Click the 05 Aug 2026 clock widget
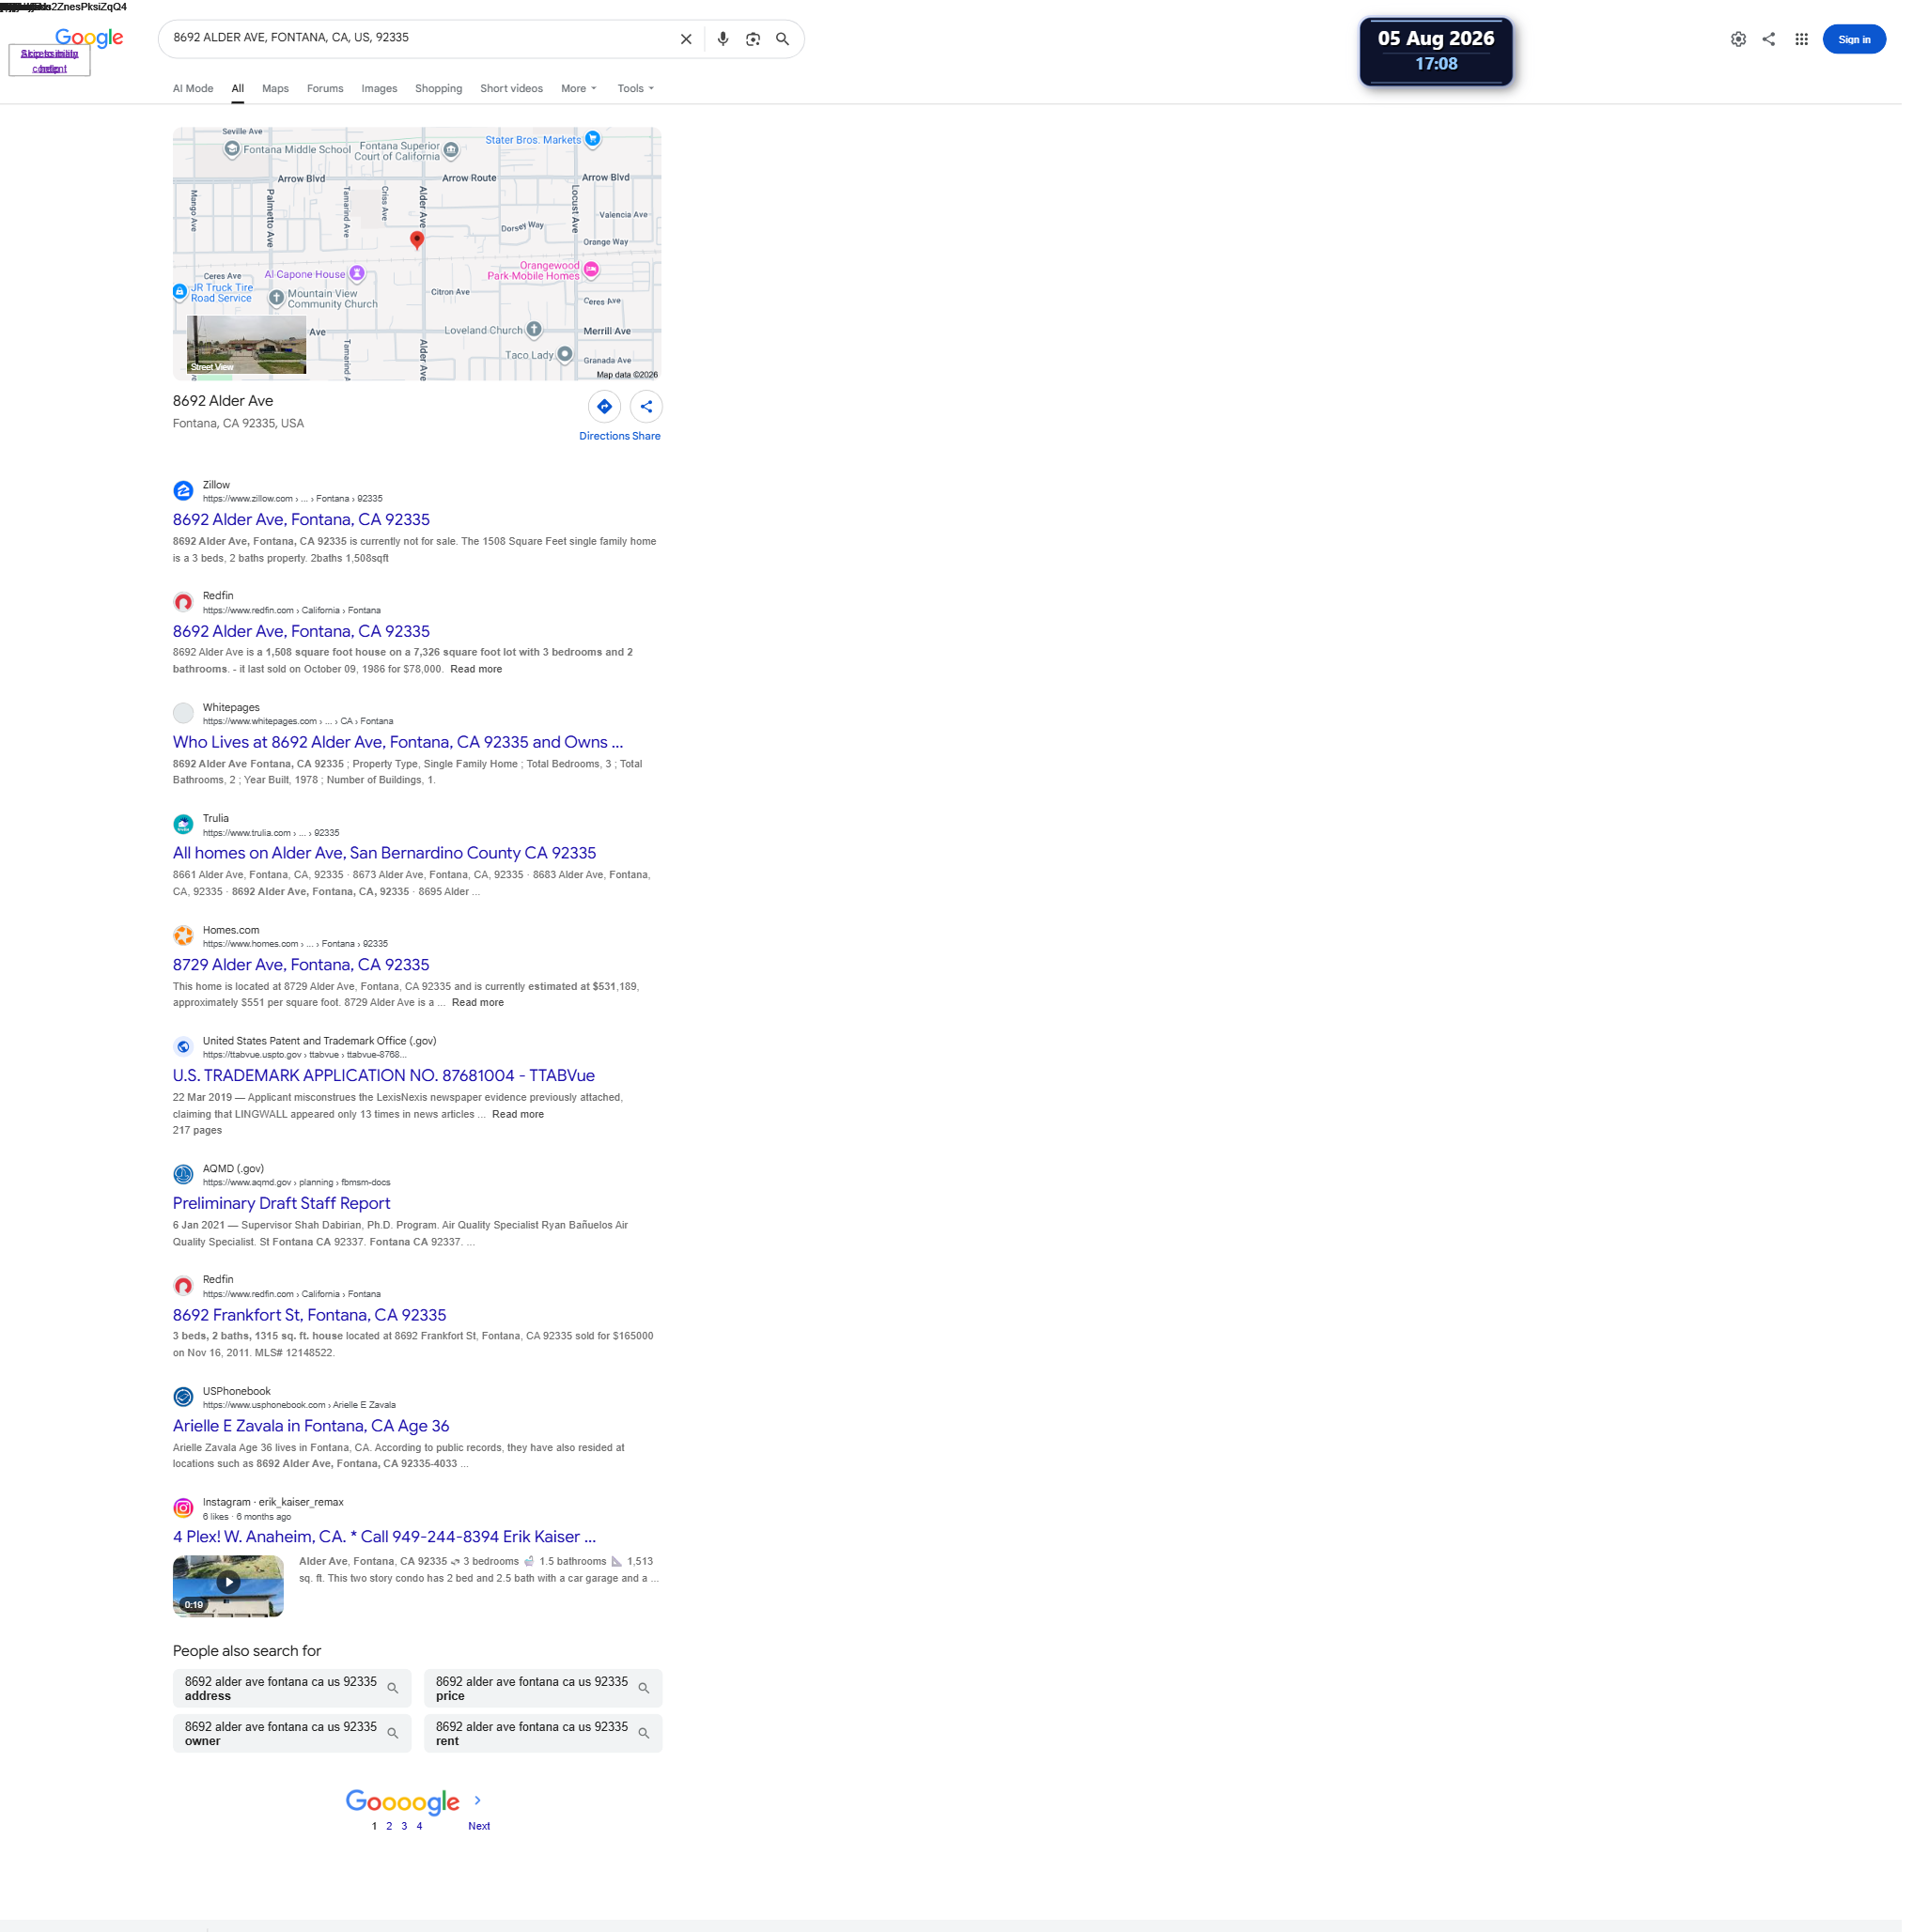 tap(1436, 51)
